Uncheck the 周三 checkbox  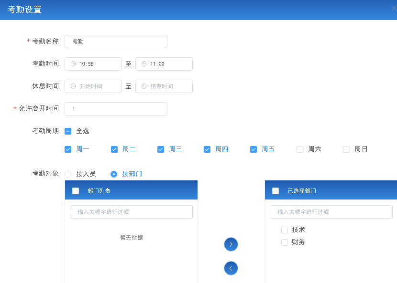(x=161, y=149)
